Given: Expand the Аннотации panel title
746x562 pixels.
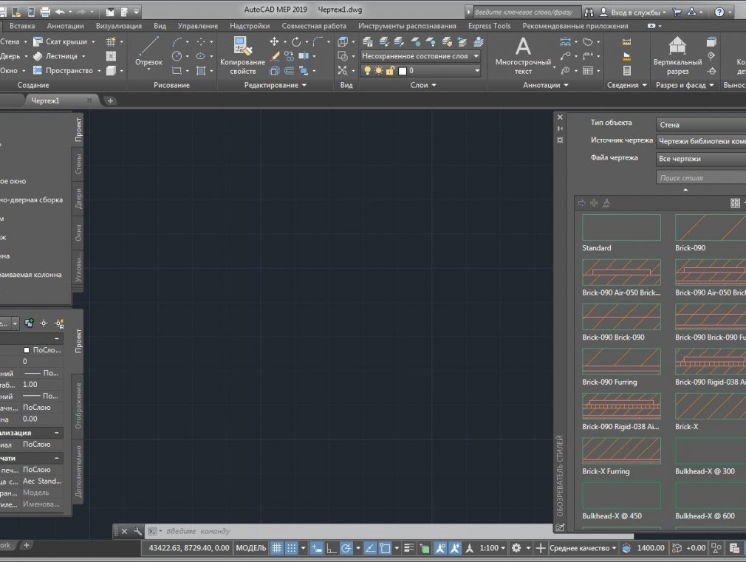Looking at the screenshot, I should tap(545, 85).
